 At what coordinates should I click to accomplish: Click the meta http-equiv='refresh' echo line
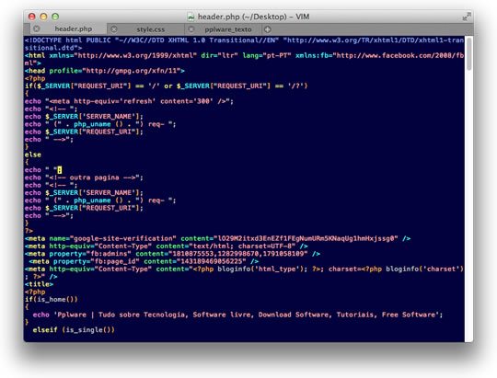point(129,101)
